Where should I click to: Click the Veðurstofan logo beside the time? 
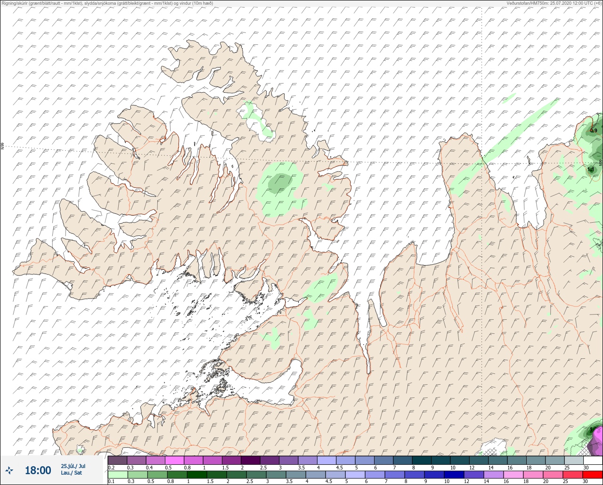tap(9, 470)
